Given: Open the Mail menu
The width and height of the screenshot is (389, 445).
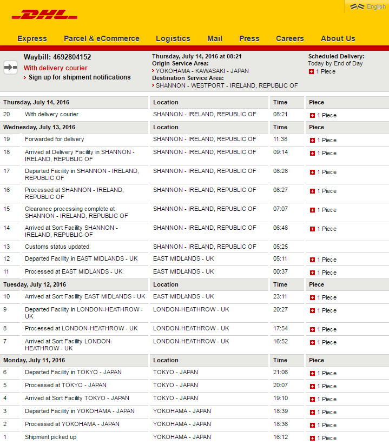Looking at the screenshot, I should click(215, 38).
